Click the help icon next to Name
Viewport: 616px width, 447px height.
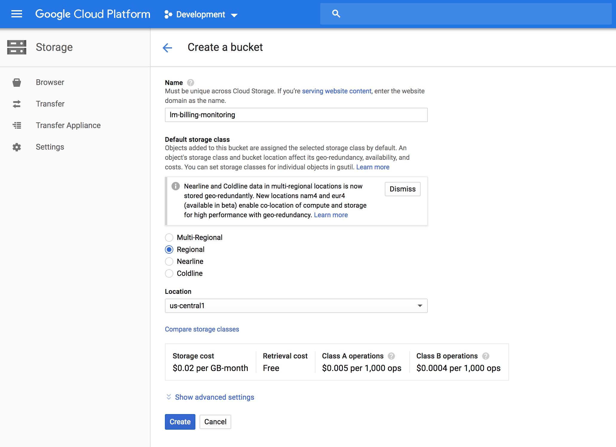pyautogui.click(x=191, y=83)
